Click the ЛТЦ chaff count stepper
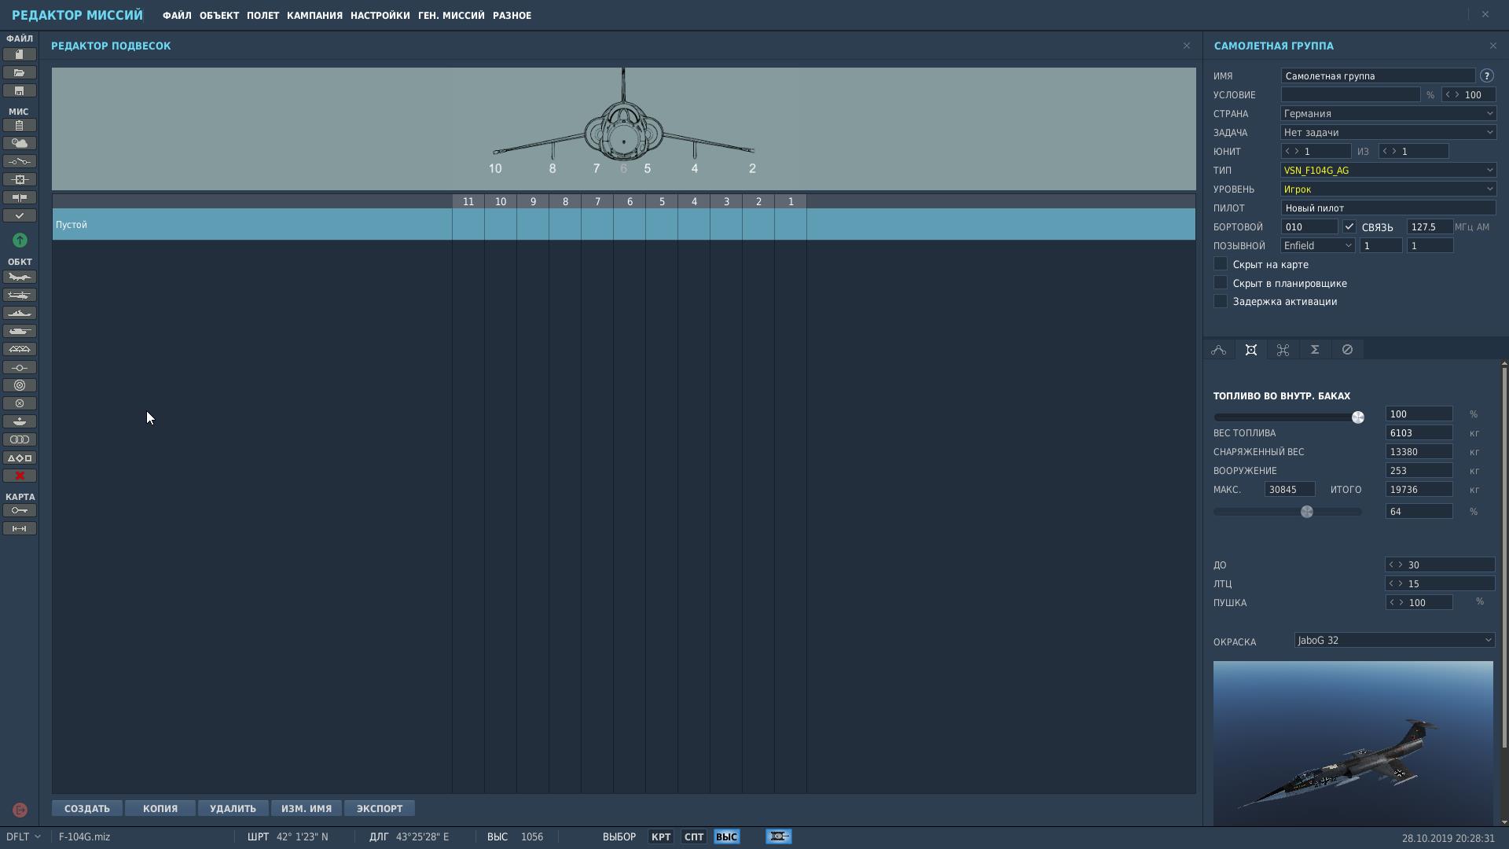 (x=1440, y=583)
